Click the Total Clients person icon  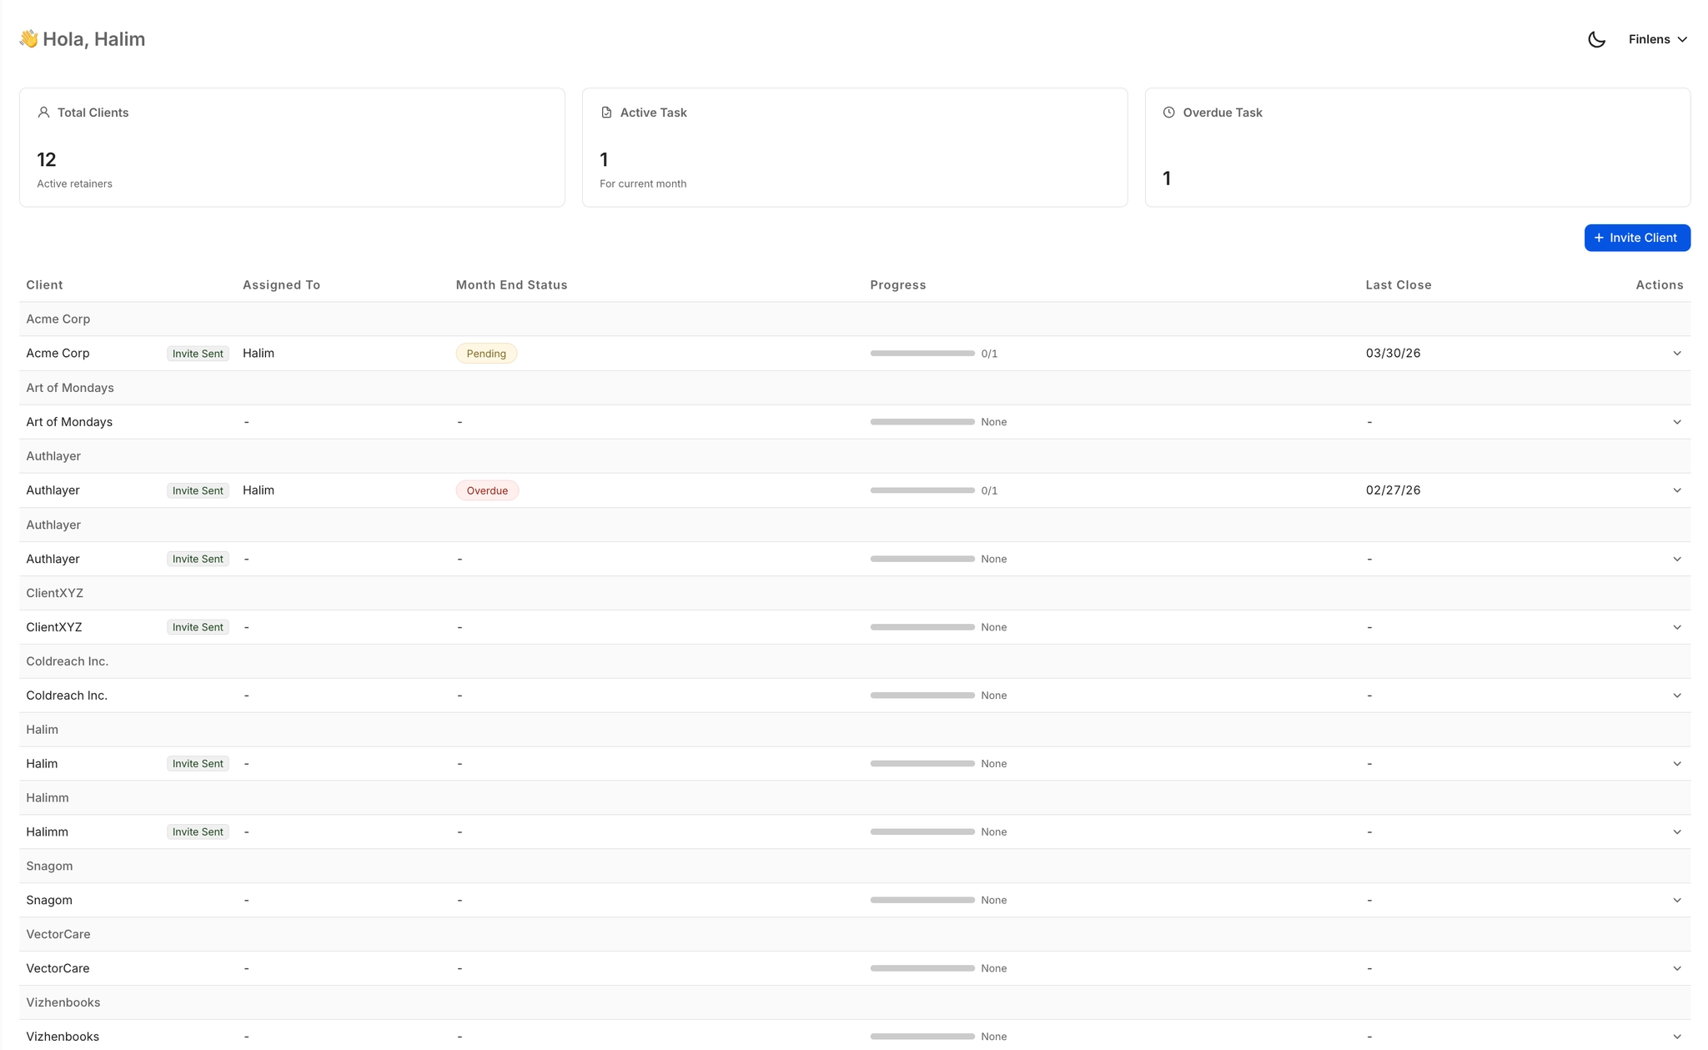pyautogui.click(x=43, y=113)
